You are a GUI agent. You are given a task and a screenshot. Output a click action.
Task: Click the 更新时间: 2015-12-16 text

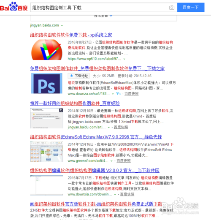click(x=135, y=76)
